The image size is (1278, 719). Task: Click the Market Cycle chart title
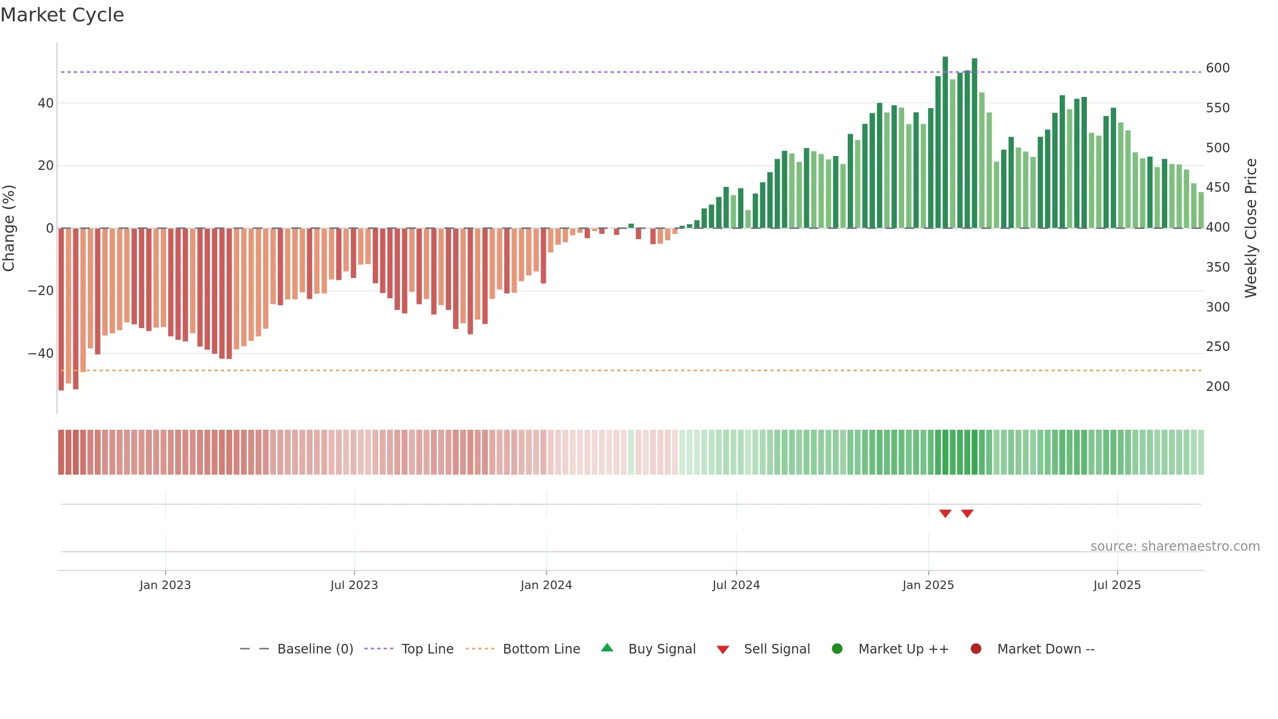(x=62, y=15)
